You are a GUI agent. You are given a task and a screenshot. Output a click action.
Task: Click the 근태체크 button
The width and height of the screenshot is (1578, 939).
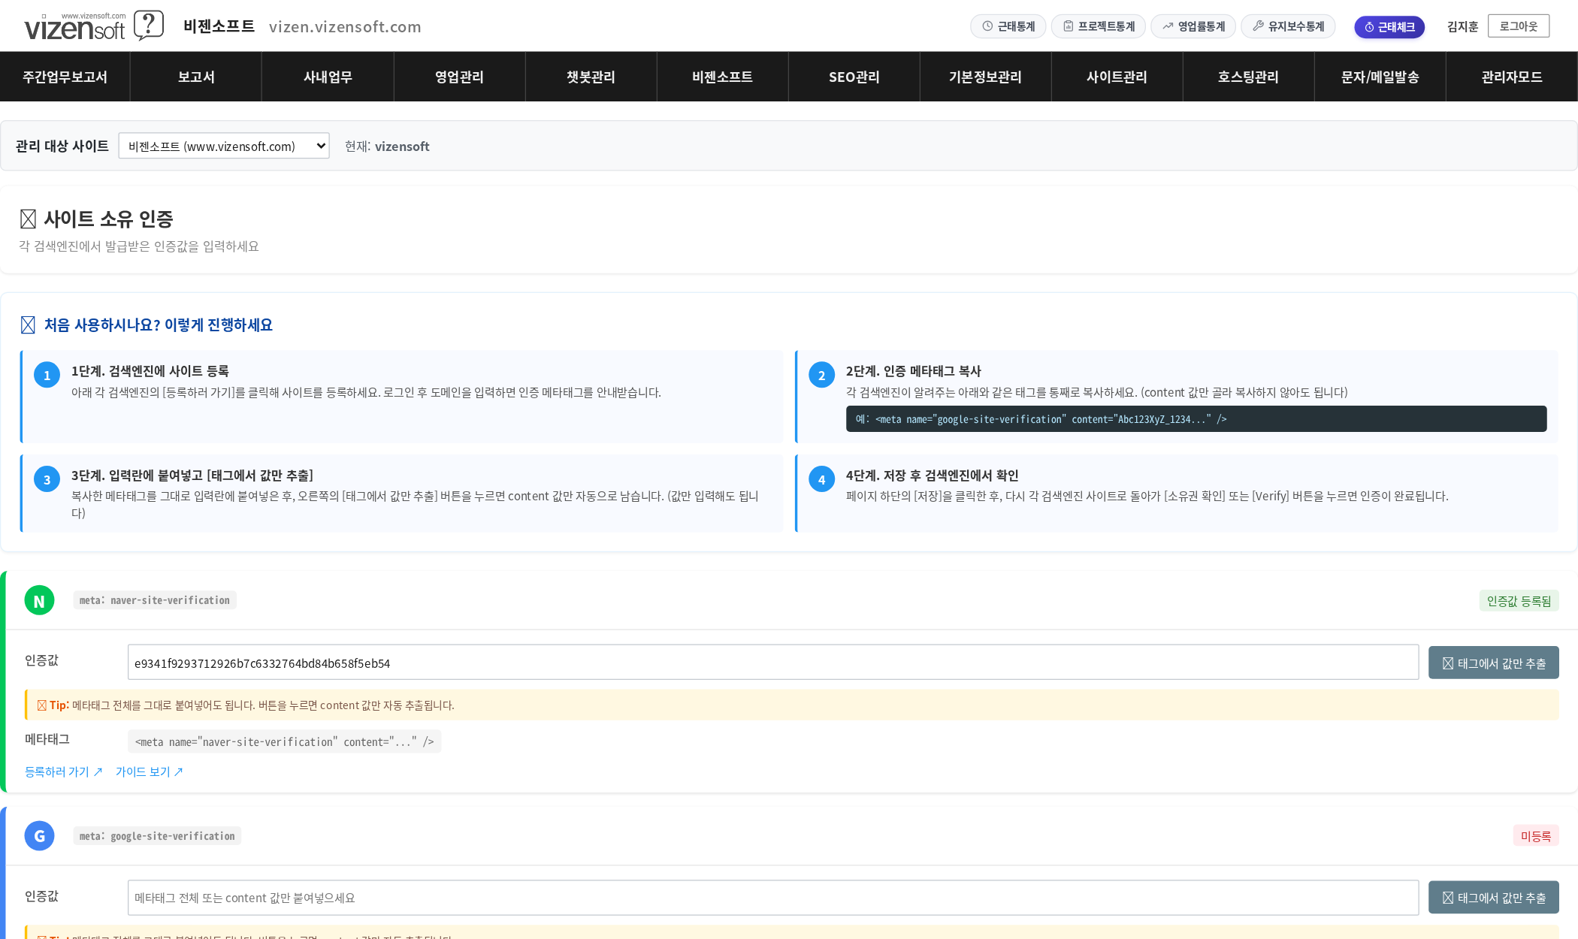[x=1389, y=27]
